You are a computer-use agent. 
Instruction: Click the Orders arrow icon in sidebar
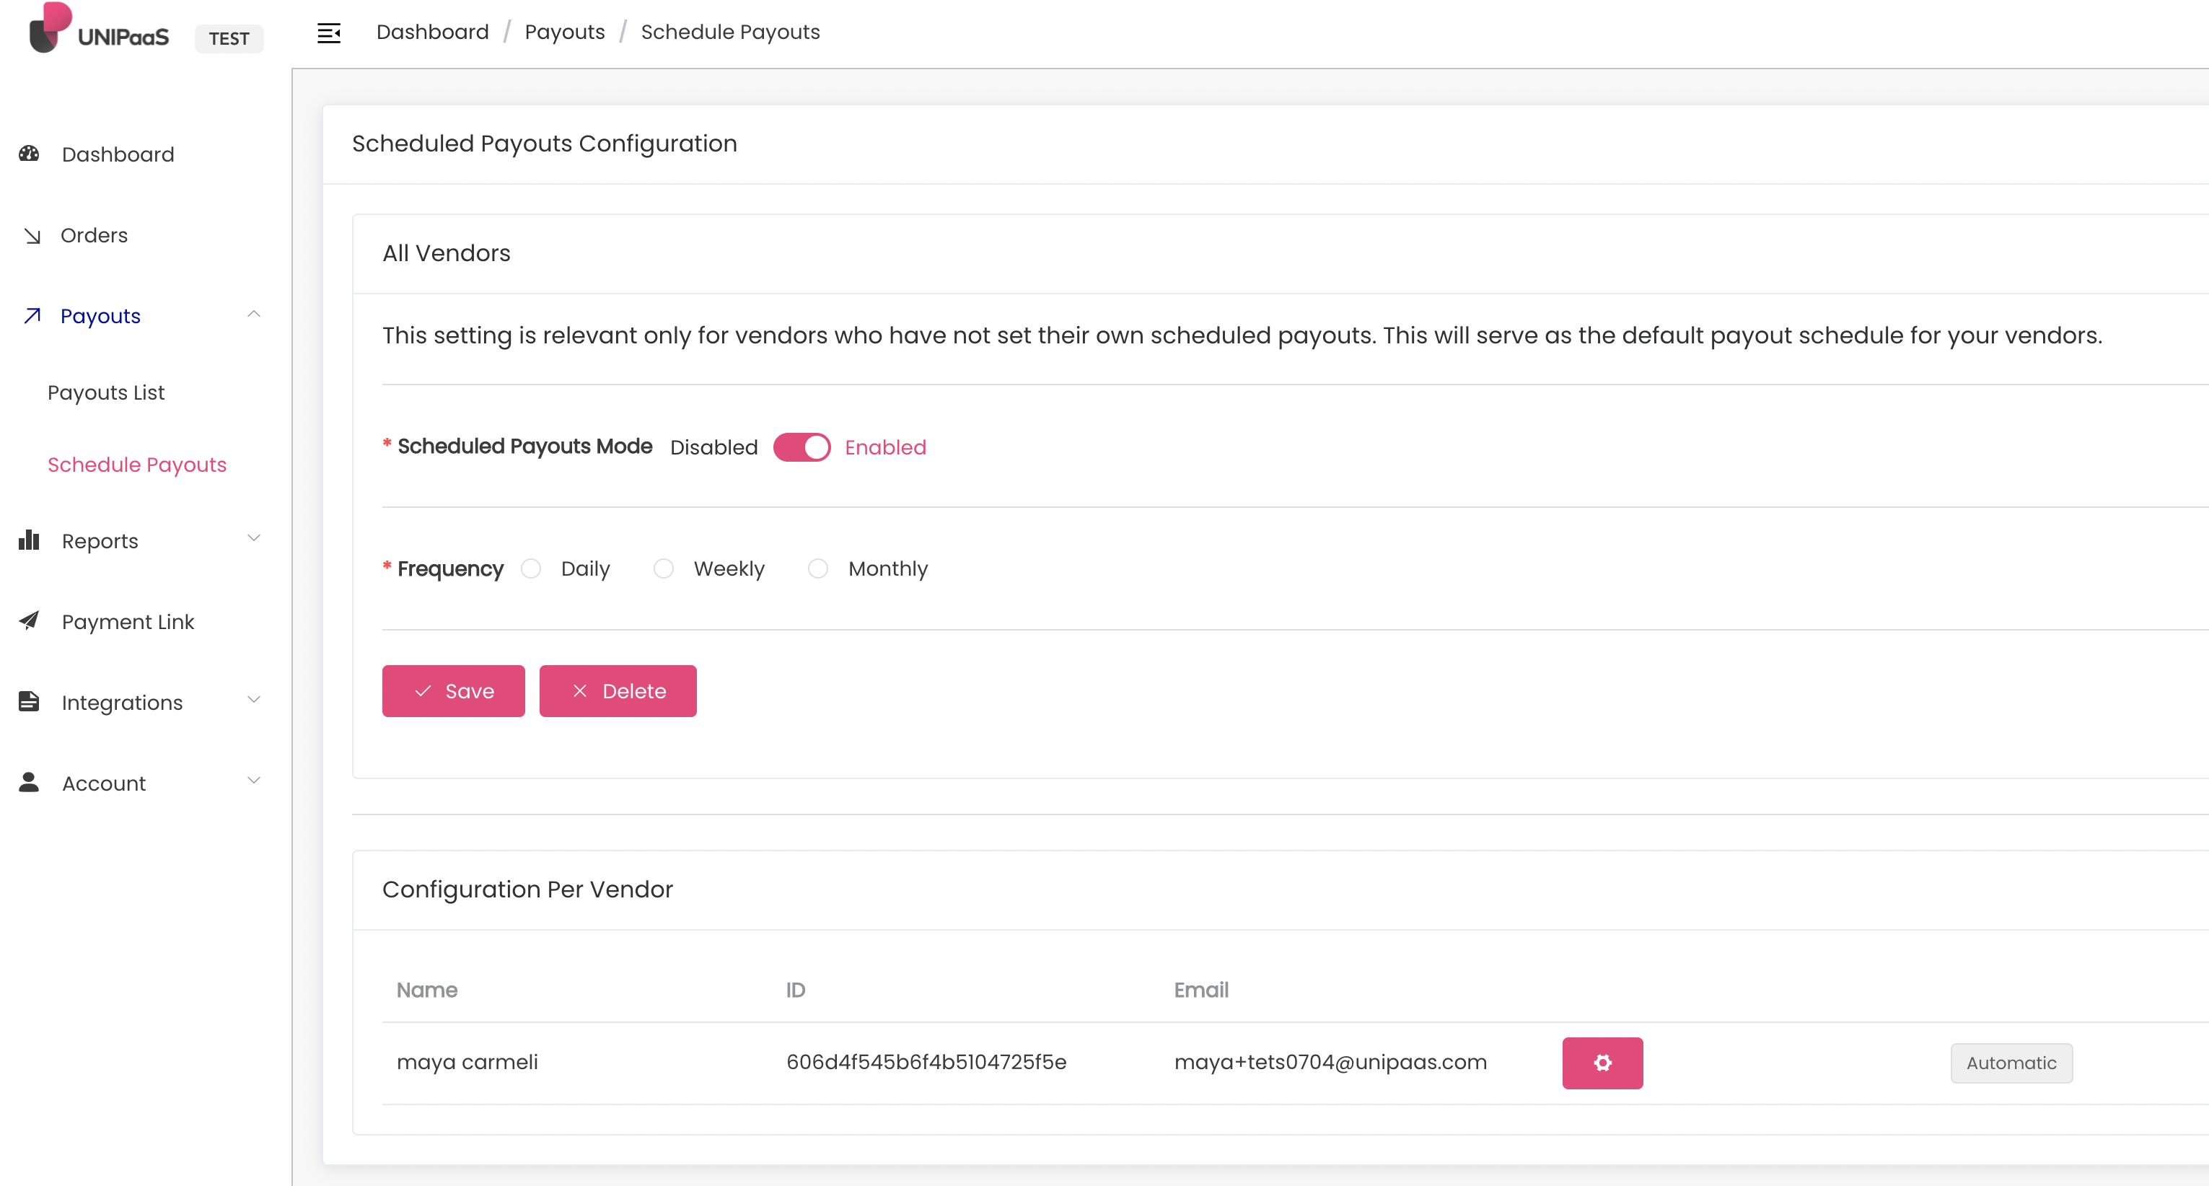32,236
